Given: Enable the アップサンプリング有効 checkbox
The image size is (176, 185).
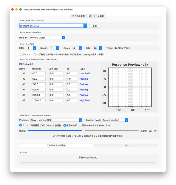Looking at the screenshot, I should click(20, 54).
